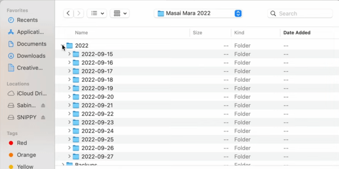Click the back navigation arrow
This screenshot has width=339, height=169.
(x=68, y=14)
